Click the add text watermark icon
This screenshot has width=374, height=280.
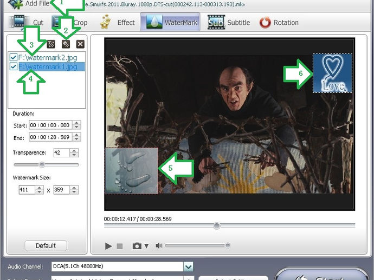[x=51, y=44]
